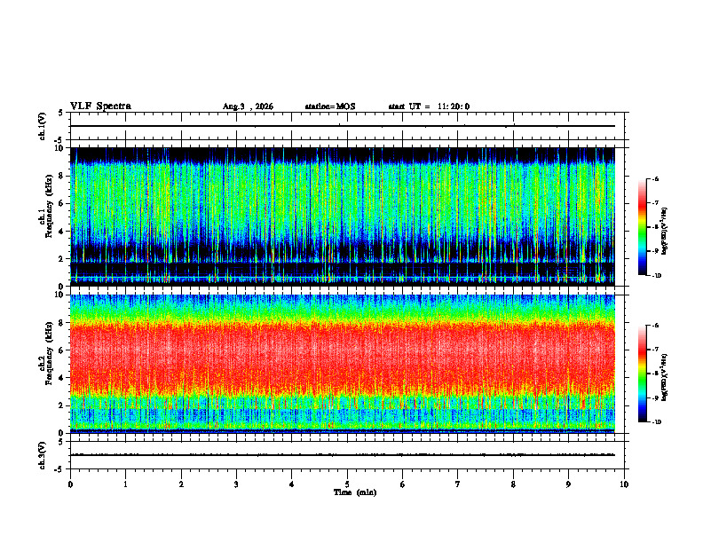Click the "6" kHz tick on ch.1 axis
703x543 pixels.
62,203
